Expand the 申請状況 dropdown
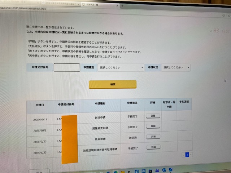Image resolution: width=231 pixels, height=173 pixels. [x=176, y=67]
